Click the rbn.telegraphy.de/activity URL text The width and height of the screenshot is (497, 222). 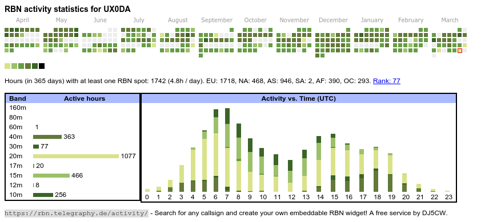(x=77, y=213)
